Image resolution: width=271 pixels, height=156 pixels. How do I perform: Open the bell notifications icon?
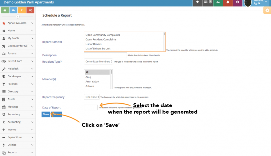click(x=228, y=2)
